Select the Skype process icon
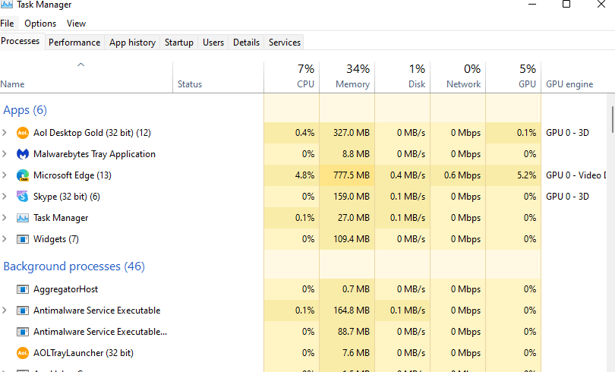 pyautogui.click(x=23, y=197)
